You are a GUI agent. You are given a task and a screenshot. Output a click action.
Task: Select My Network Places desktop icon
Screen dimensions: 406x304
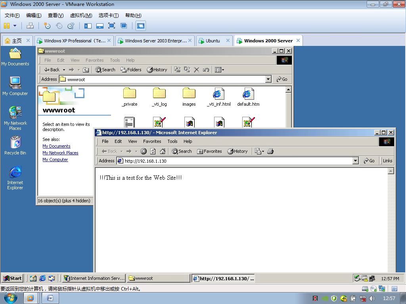(15, 118)
